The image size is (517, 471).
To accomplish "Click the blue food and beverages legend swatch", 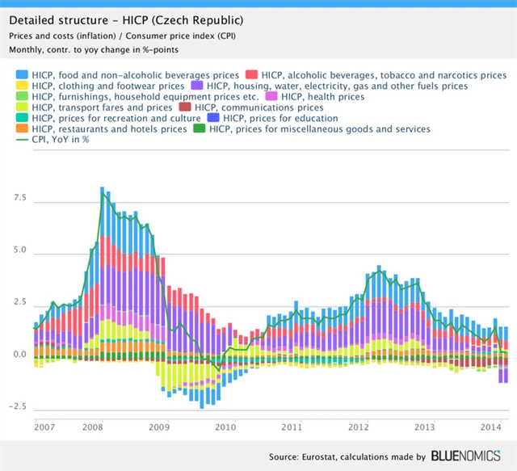I will point(22,75).
